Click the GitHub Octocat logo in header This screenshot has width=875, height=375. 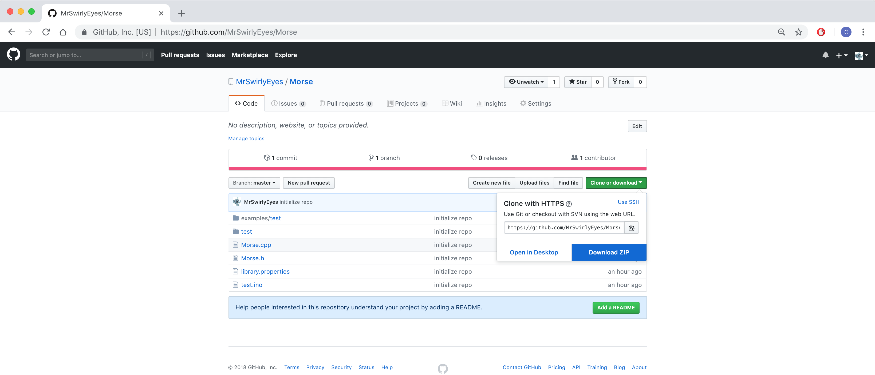click(14, 55)
